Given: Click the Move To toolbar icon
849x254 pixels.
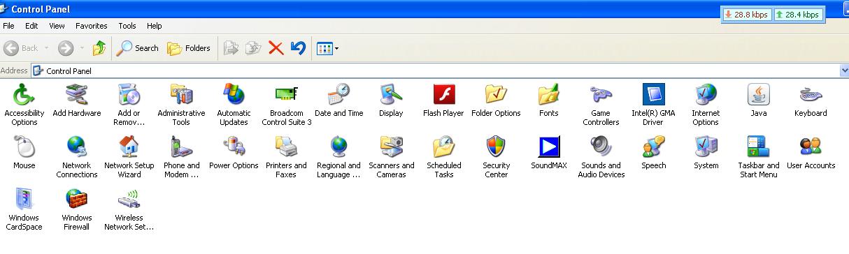Looking at the screenshot, I should [231, 48].
